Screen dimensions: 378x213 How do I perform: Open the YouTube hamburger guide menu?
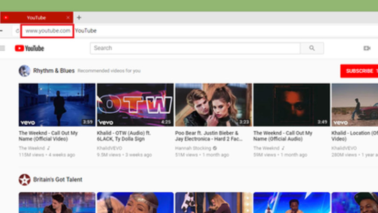[x=2, y=48]
